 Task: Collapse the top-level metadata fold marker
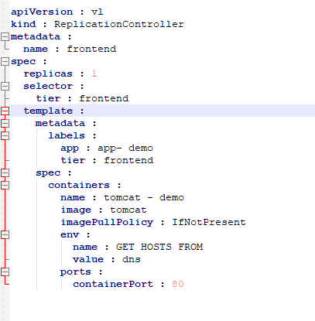coord(5,36)
